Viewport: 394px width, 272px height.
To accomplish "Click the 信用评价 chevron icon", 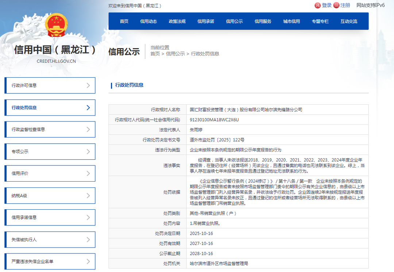I will (88, 174).
